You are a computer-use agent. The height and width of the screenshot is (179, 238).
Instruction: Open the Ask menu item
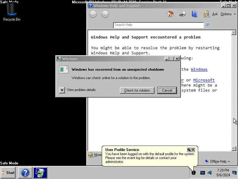(215, 14)
